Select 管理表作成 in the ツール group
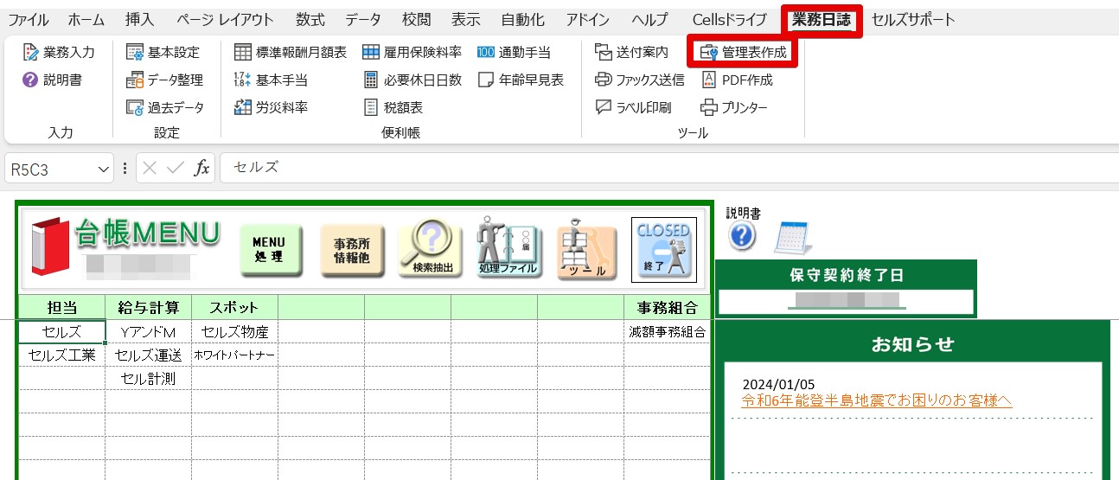 point(743,52)
